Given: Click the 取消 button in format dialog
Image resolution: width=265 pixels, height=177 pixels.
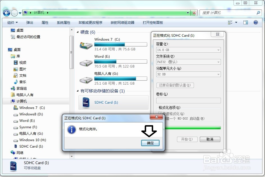Looking at the screenshot, I should pos(210,139).
